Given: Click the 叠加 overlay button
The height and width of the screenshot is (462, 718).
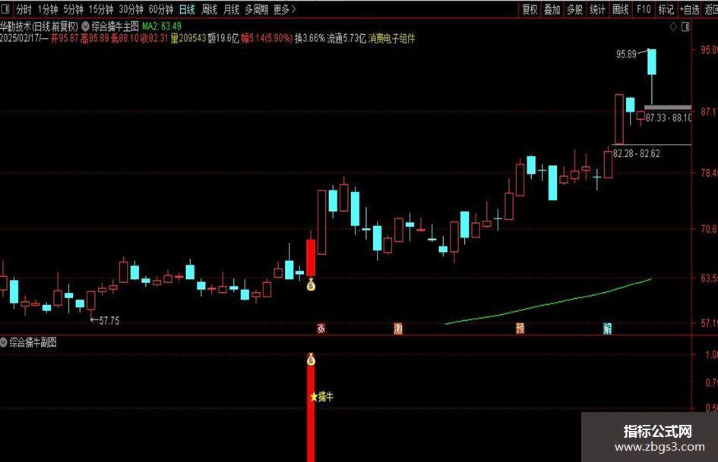Looking at the screenshot, I should click(552, 9).
